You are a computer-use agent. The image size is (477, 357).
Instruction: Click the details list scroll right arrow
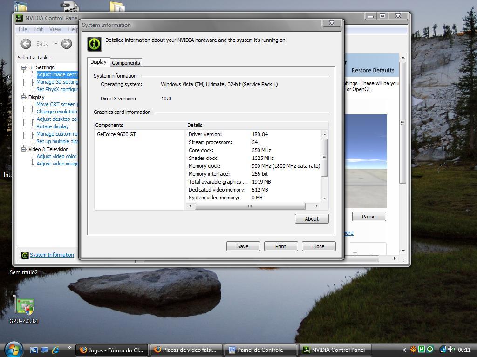pos(316,206)
